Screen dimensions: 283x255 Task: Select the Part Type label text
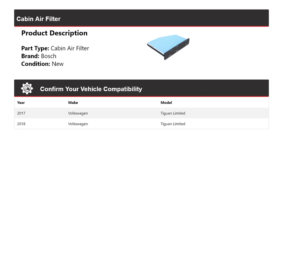click(x=35, y=48)
